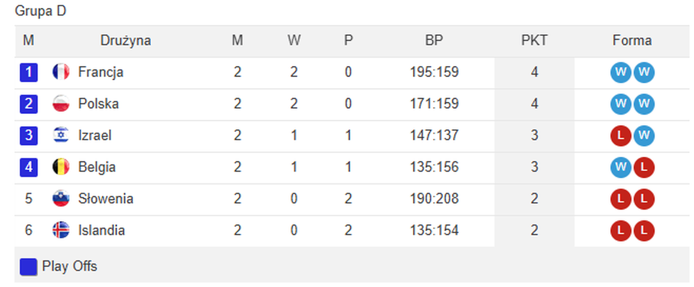Open the Islandia team link
The height and width of the screenshot is (287, 694).
pos(101,230)
